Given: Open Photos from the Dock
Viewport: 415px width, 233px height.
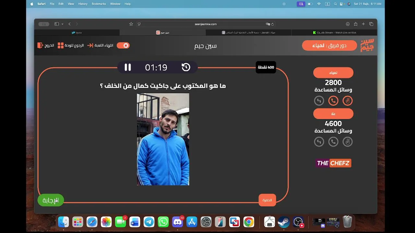Looking at the screenshot, I should (x=106, y=222).
